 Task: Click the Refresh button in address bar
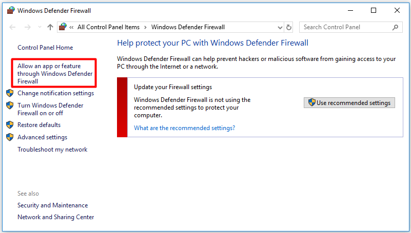tap(289, 27)
